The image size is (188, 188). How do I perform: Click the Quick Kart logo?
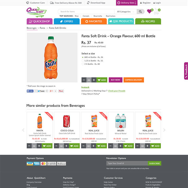(x=36, y=11)
